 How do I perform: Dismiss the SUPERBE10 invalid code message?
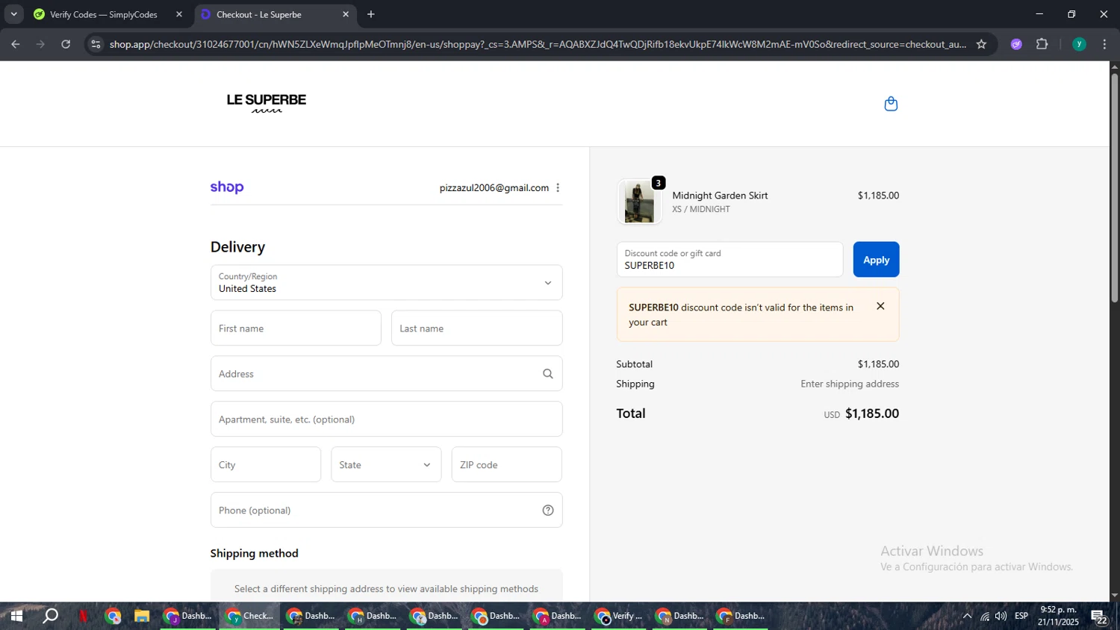pyautogui.click(x=880, y=306)
